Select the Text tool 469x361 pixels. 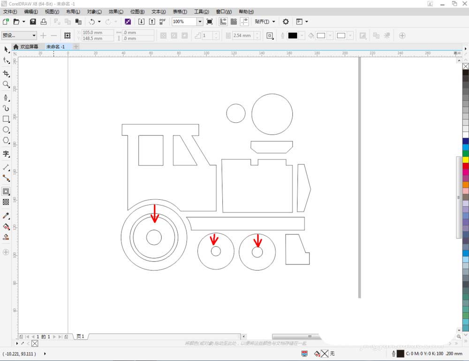coord(6,154)
